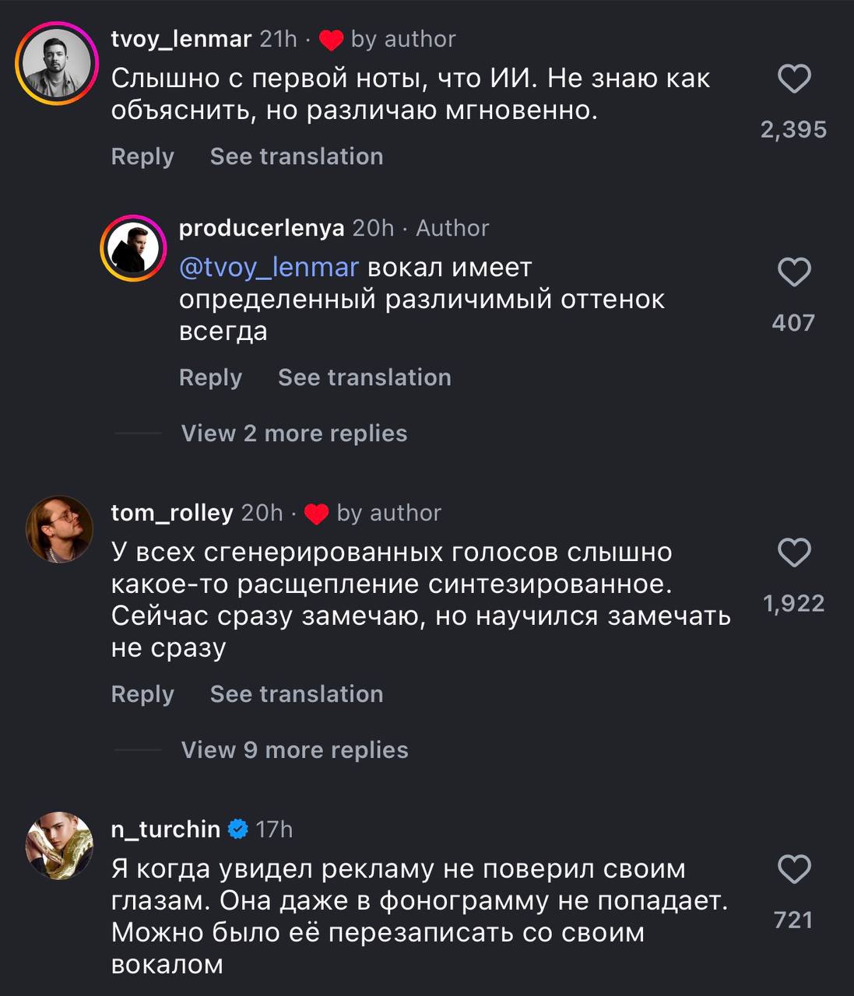See translation of tom_rolley's comment

[297, 694]
